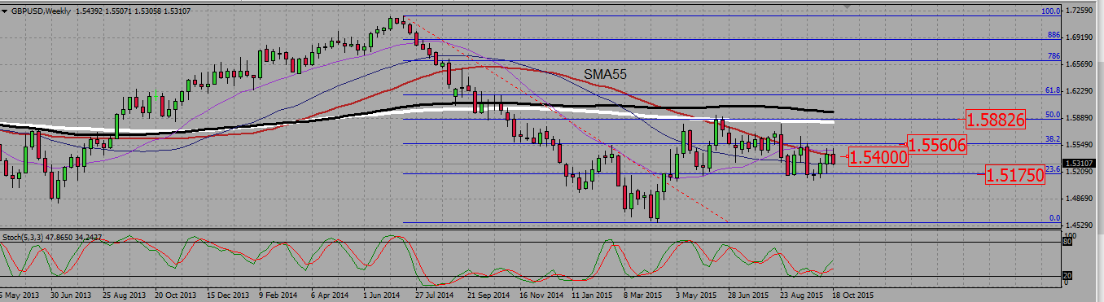Select the red 1.51750 price label

tap(1014, 173)
